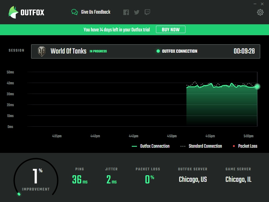This screenshot has width=269, height=202.
Task: Click the 1% improvement gauge value
Action: 37,176
